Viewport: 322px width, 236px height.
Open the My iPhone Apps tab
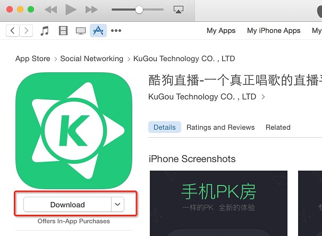274,31
